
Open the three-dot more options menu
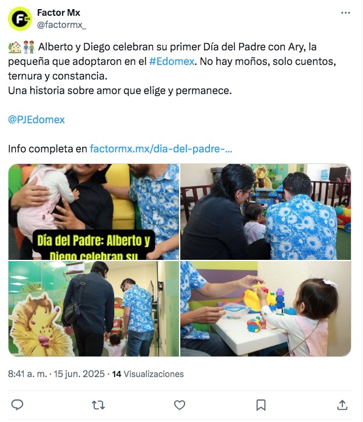point(345,13)
